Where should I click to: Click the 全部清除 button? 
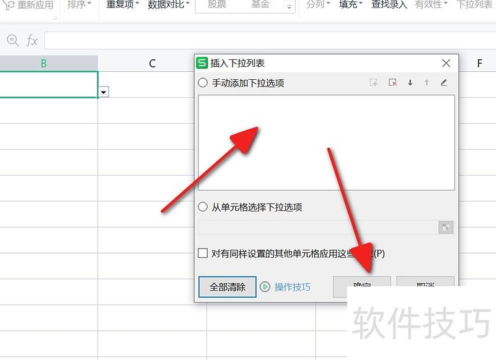[227, 286]
